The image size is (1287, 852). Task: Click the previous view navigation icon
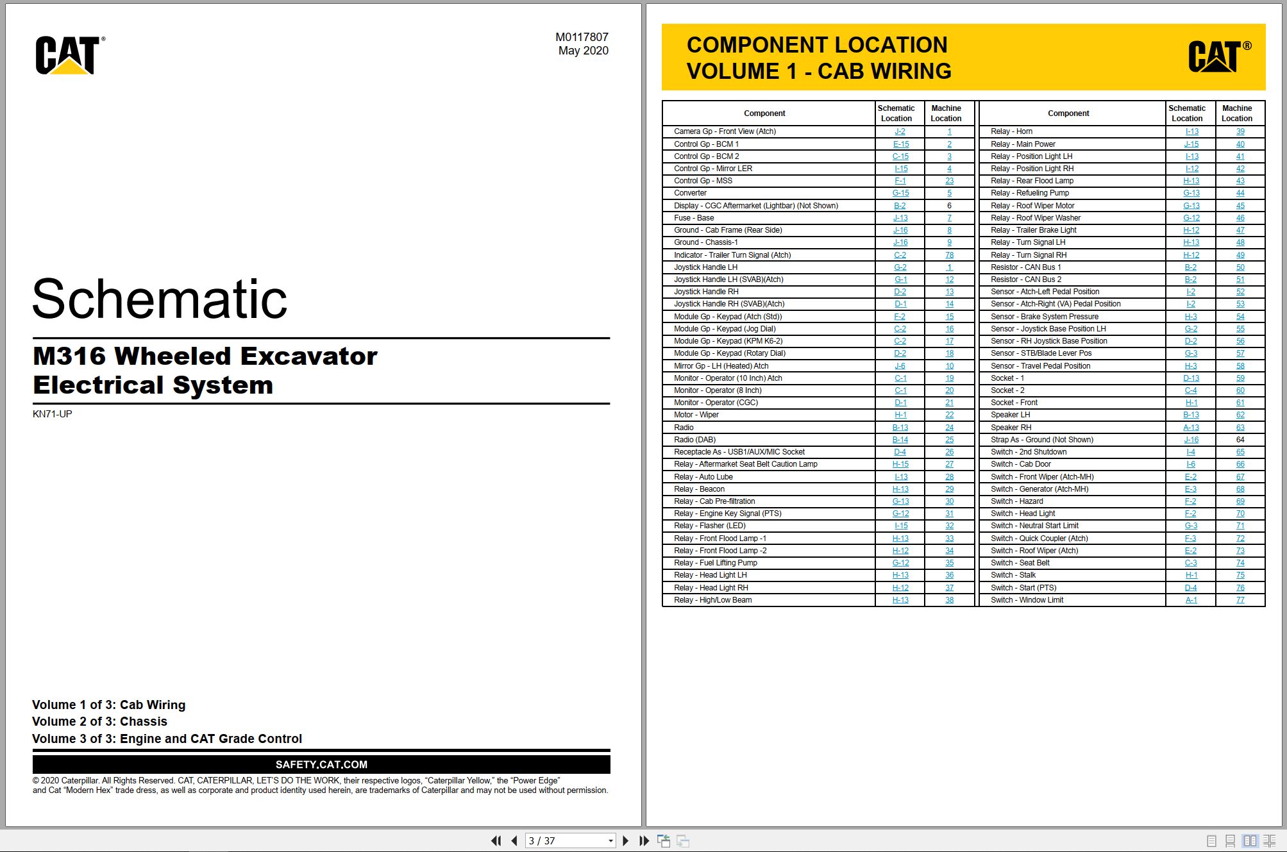click(664, 840)
